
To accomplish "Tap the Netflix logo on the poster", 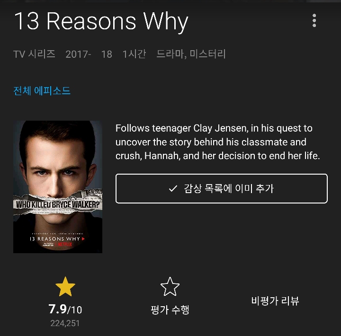I will point(65,245).
